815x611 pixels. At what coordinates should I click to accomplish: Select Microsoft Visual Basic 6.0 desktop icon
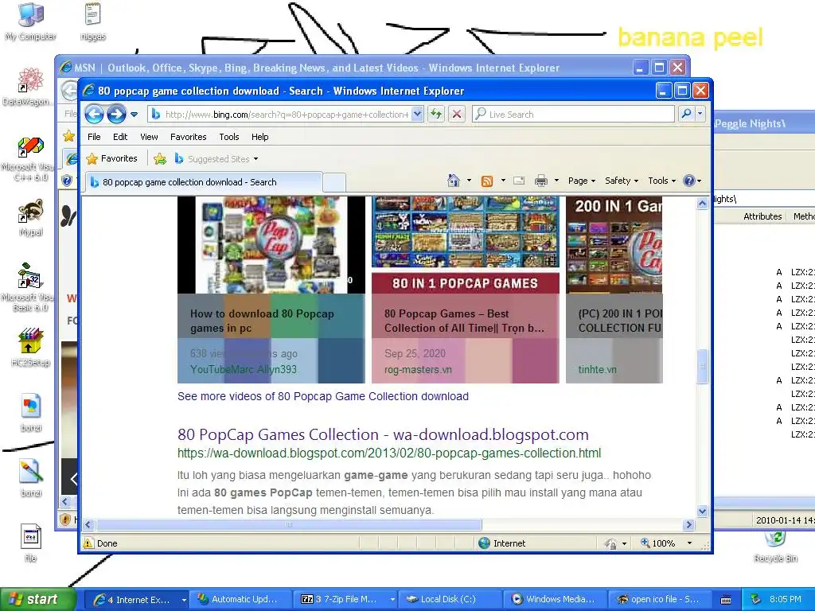(x=29, y=288)
